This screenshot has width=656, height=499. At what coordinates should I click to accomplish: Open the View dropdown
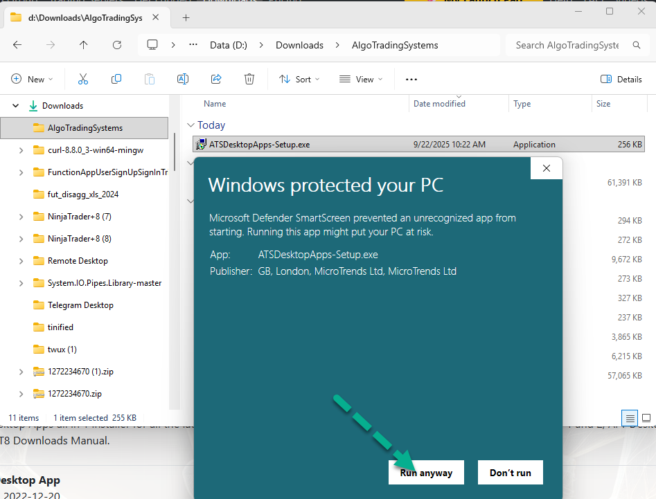(x=361, y=79)
